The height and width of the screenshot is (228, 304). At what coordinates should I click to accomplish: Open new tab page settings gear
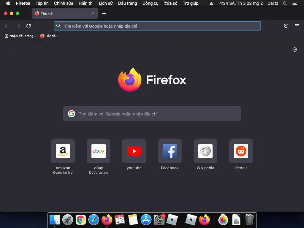coord(295,50)
